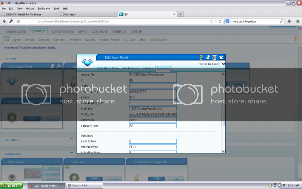
Task: Go to SETUP section
Action: click(x=137, y=32)
